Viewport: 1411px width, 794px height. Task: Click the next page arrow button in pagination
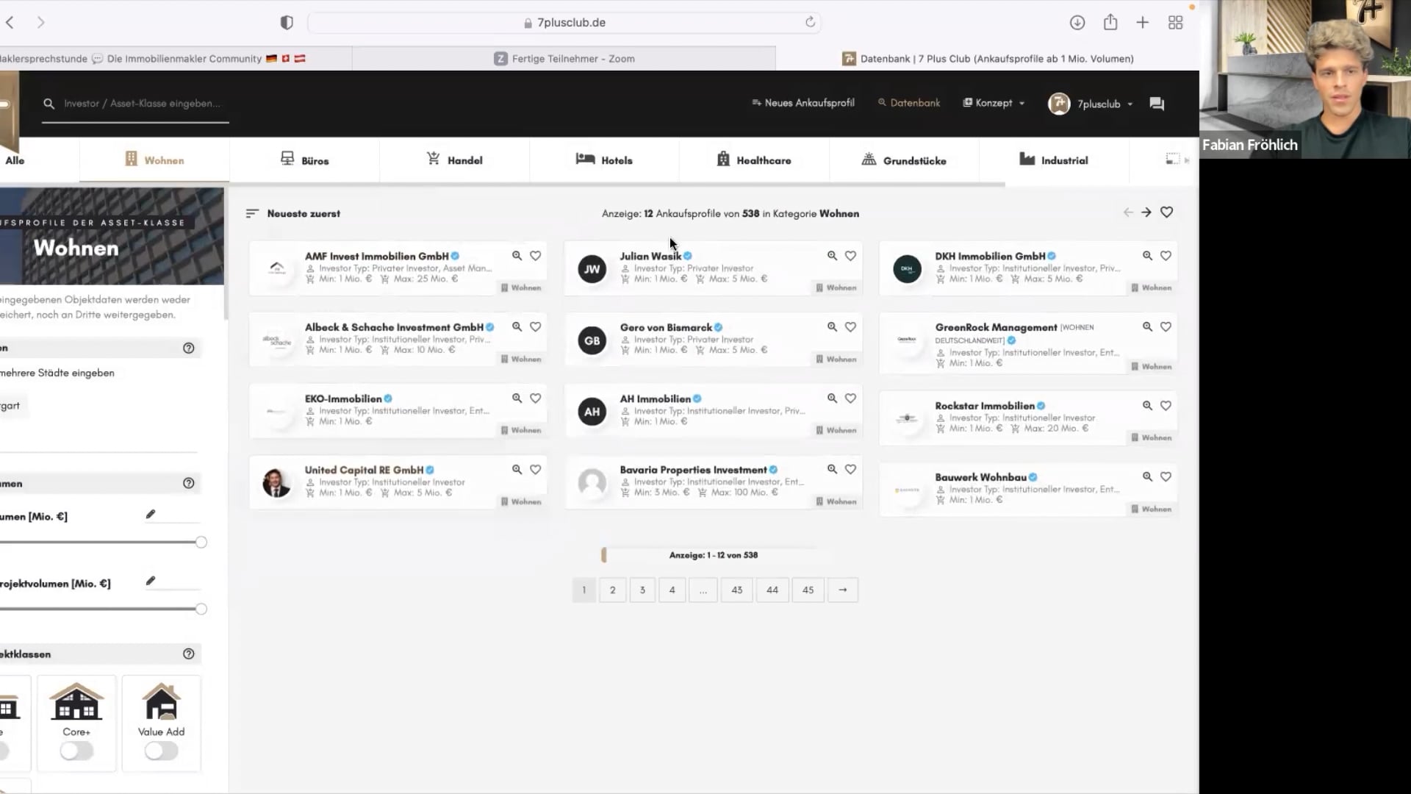click(x=843, y=590)
